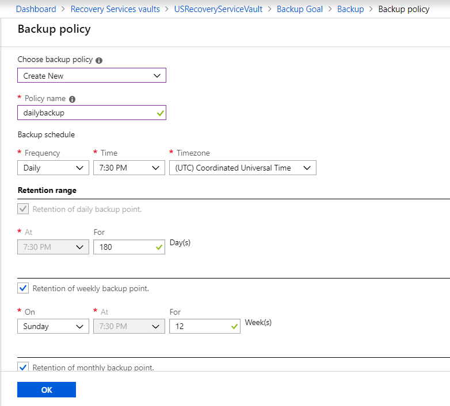Toggle Retention of monthly backup point checkbox
The image size is (450, 406).
point(23,367)
